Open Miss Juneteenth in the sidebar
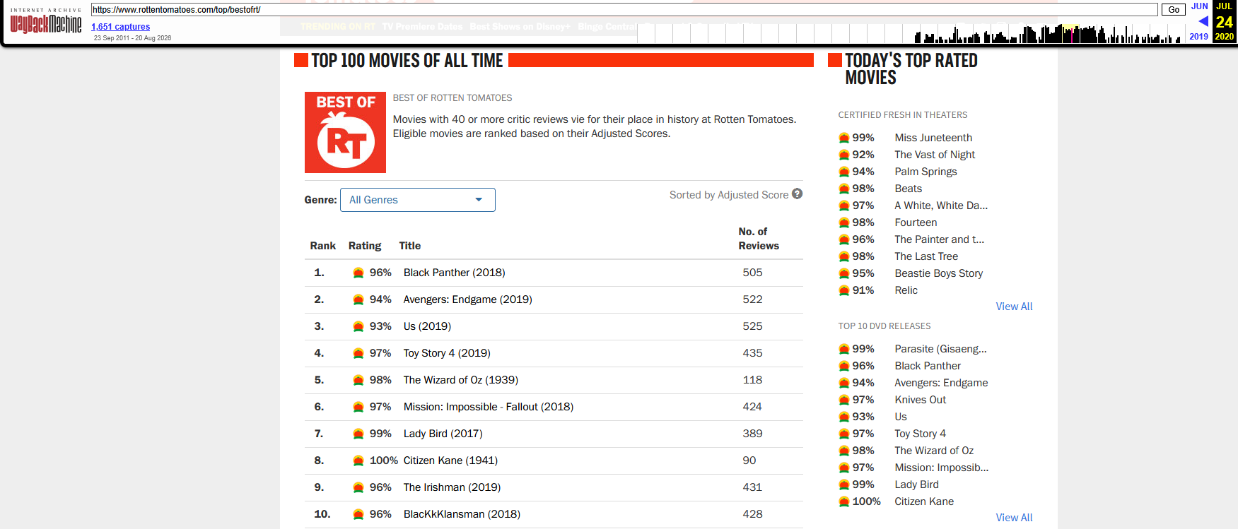Screen dimensions: 1238x529 click(x=933, y=138)
